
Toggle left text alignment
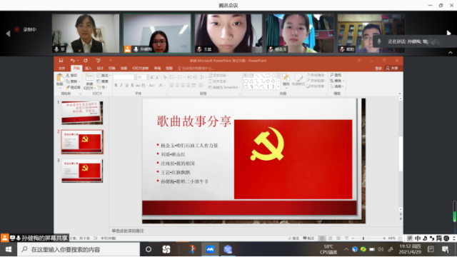(172, 85)
